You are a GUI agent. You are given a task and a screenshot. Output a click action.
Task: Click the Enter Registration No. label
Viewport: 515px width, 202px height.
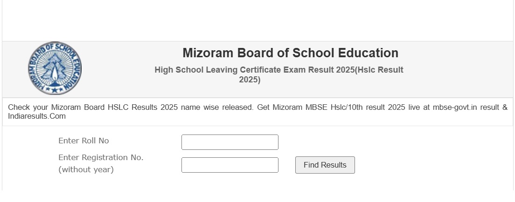pyautogui.click(x=101, y=158)
